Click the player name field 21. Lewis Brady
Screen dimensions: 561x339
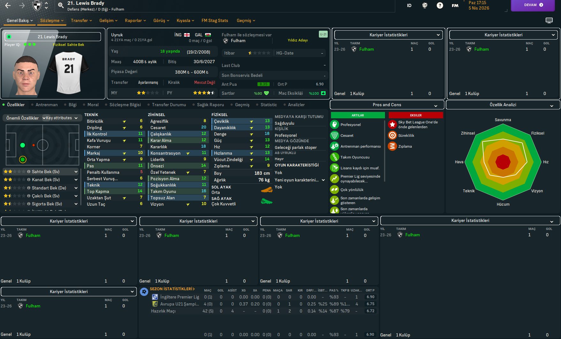(53, 37)
